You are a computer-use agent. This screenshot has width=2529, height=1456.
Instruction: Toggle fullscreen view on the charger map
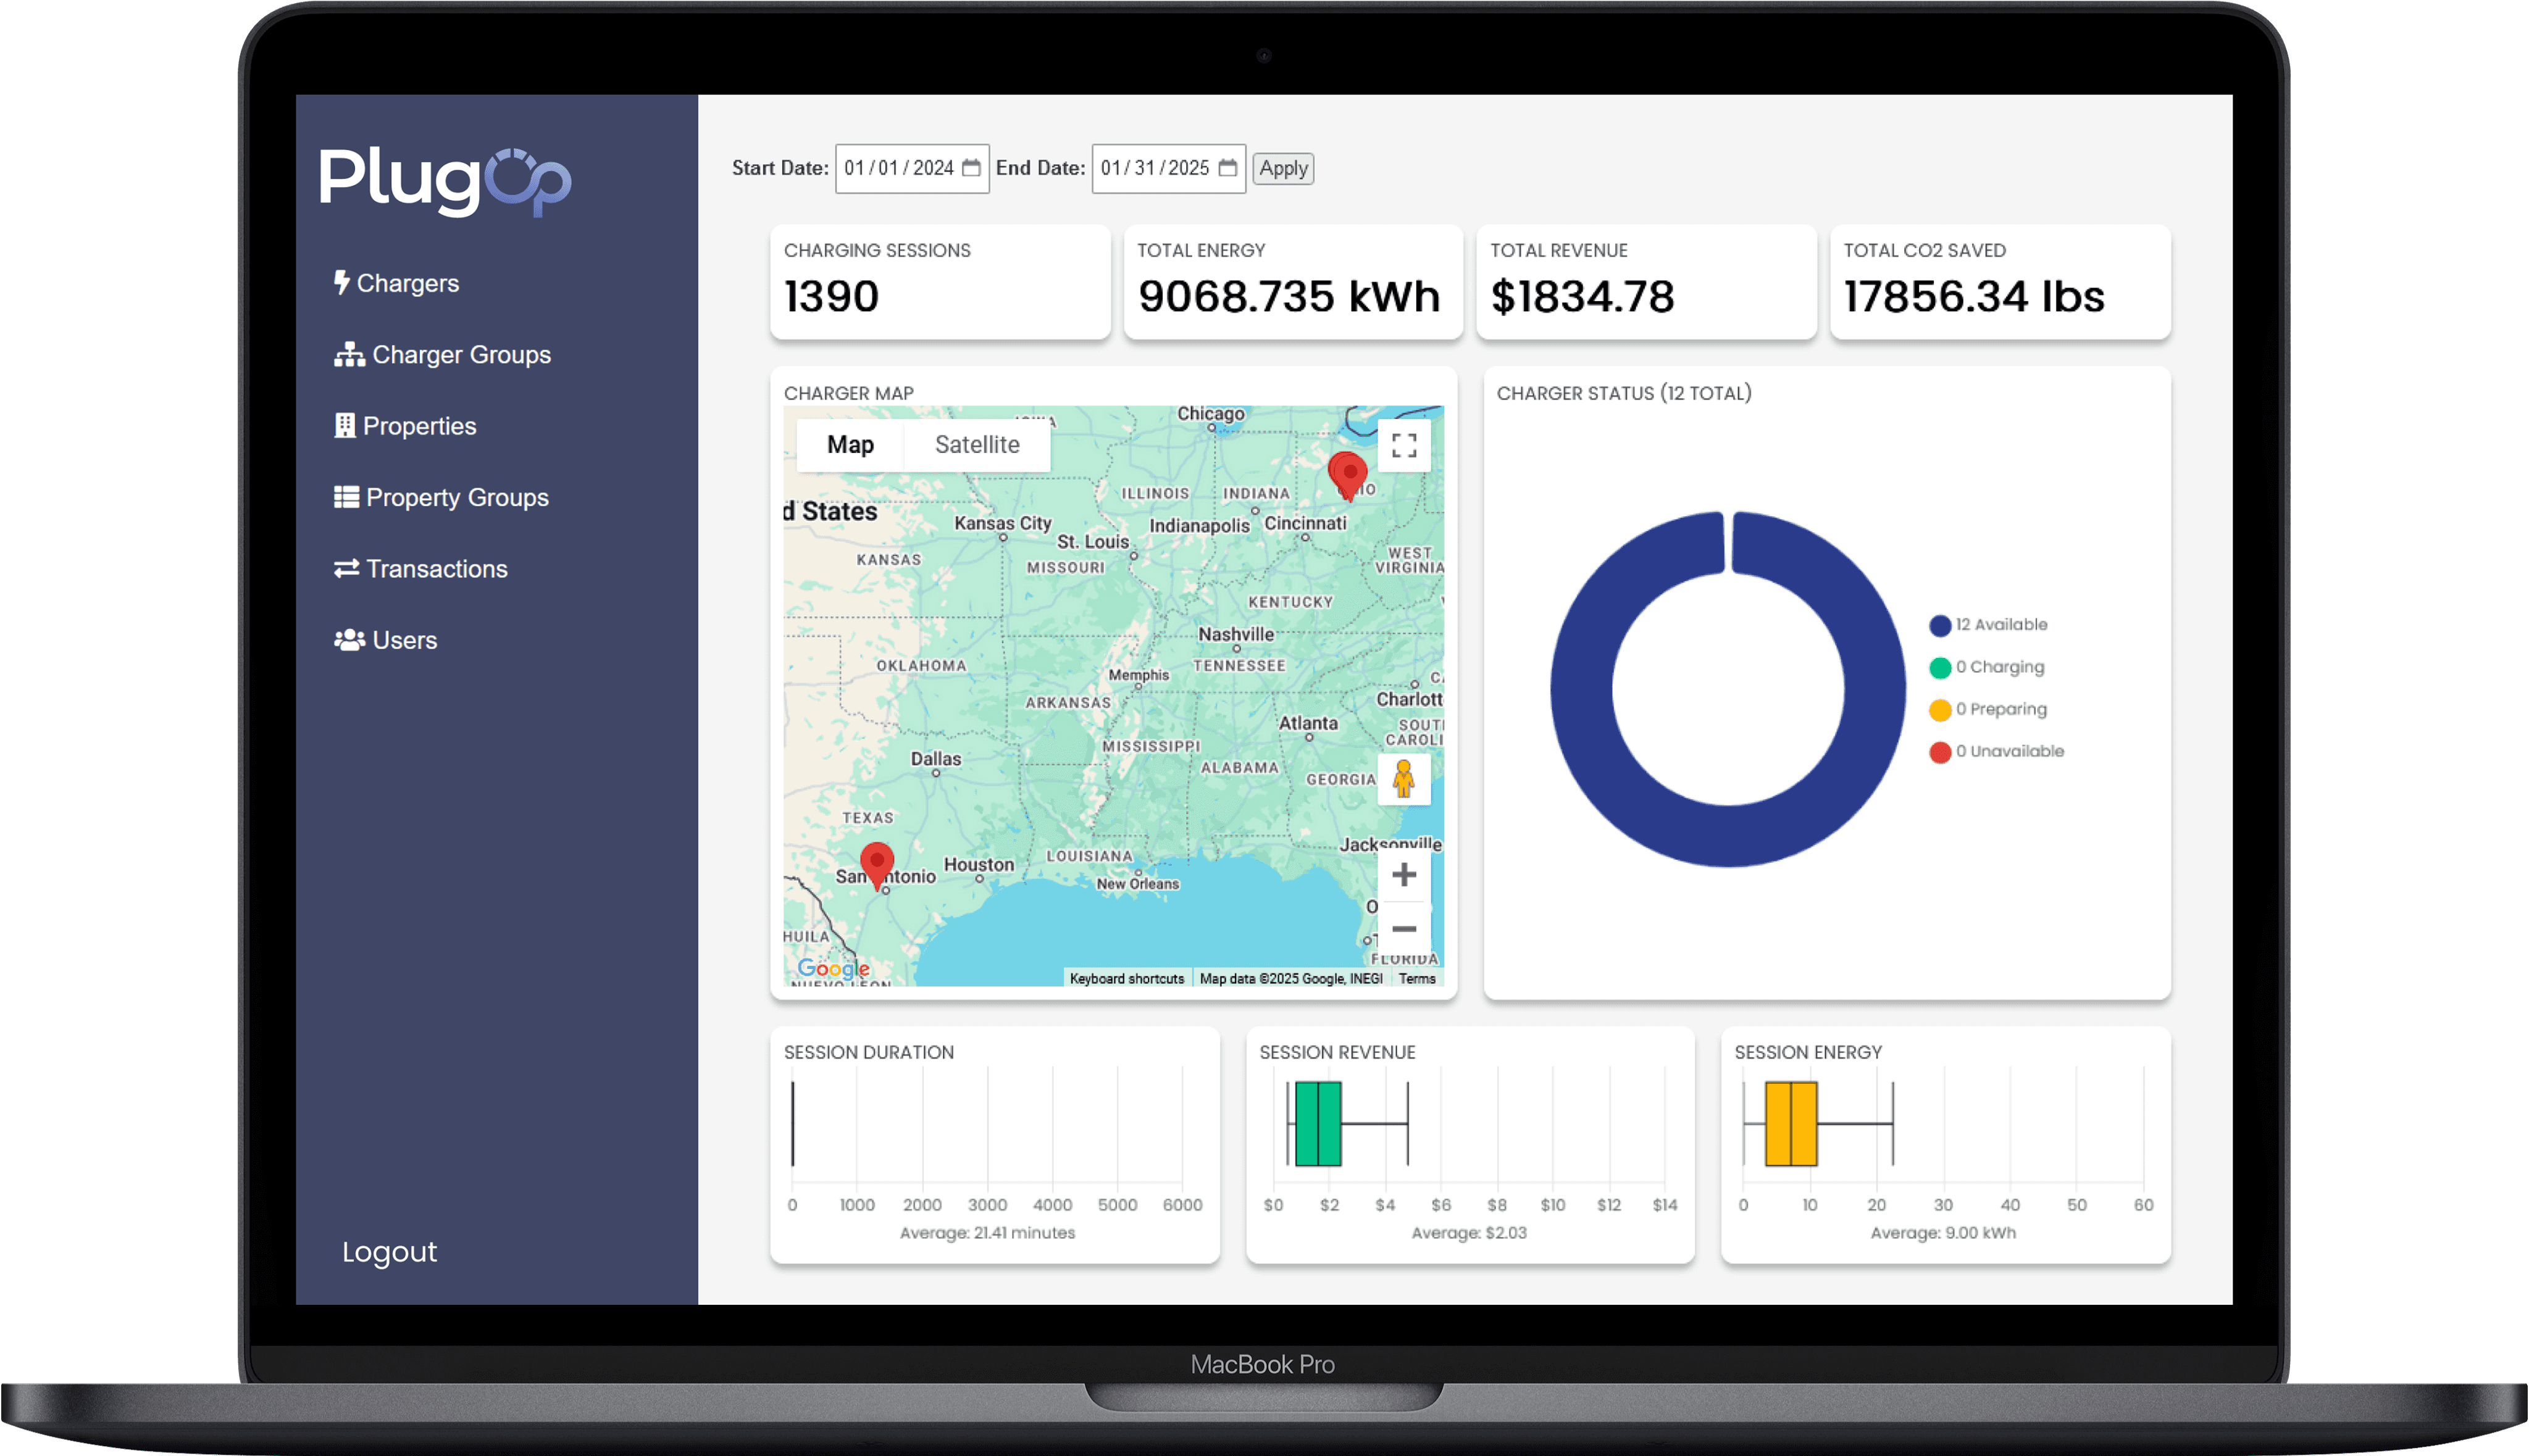click(x=1403, y=445)
